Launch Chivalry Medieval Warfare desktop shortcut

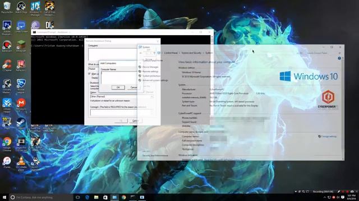point(7,86)
